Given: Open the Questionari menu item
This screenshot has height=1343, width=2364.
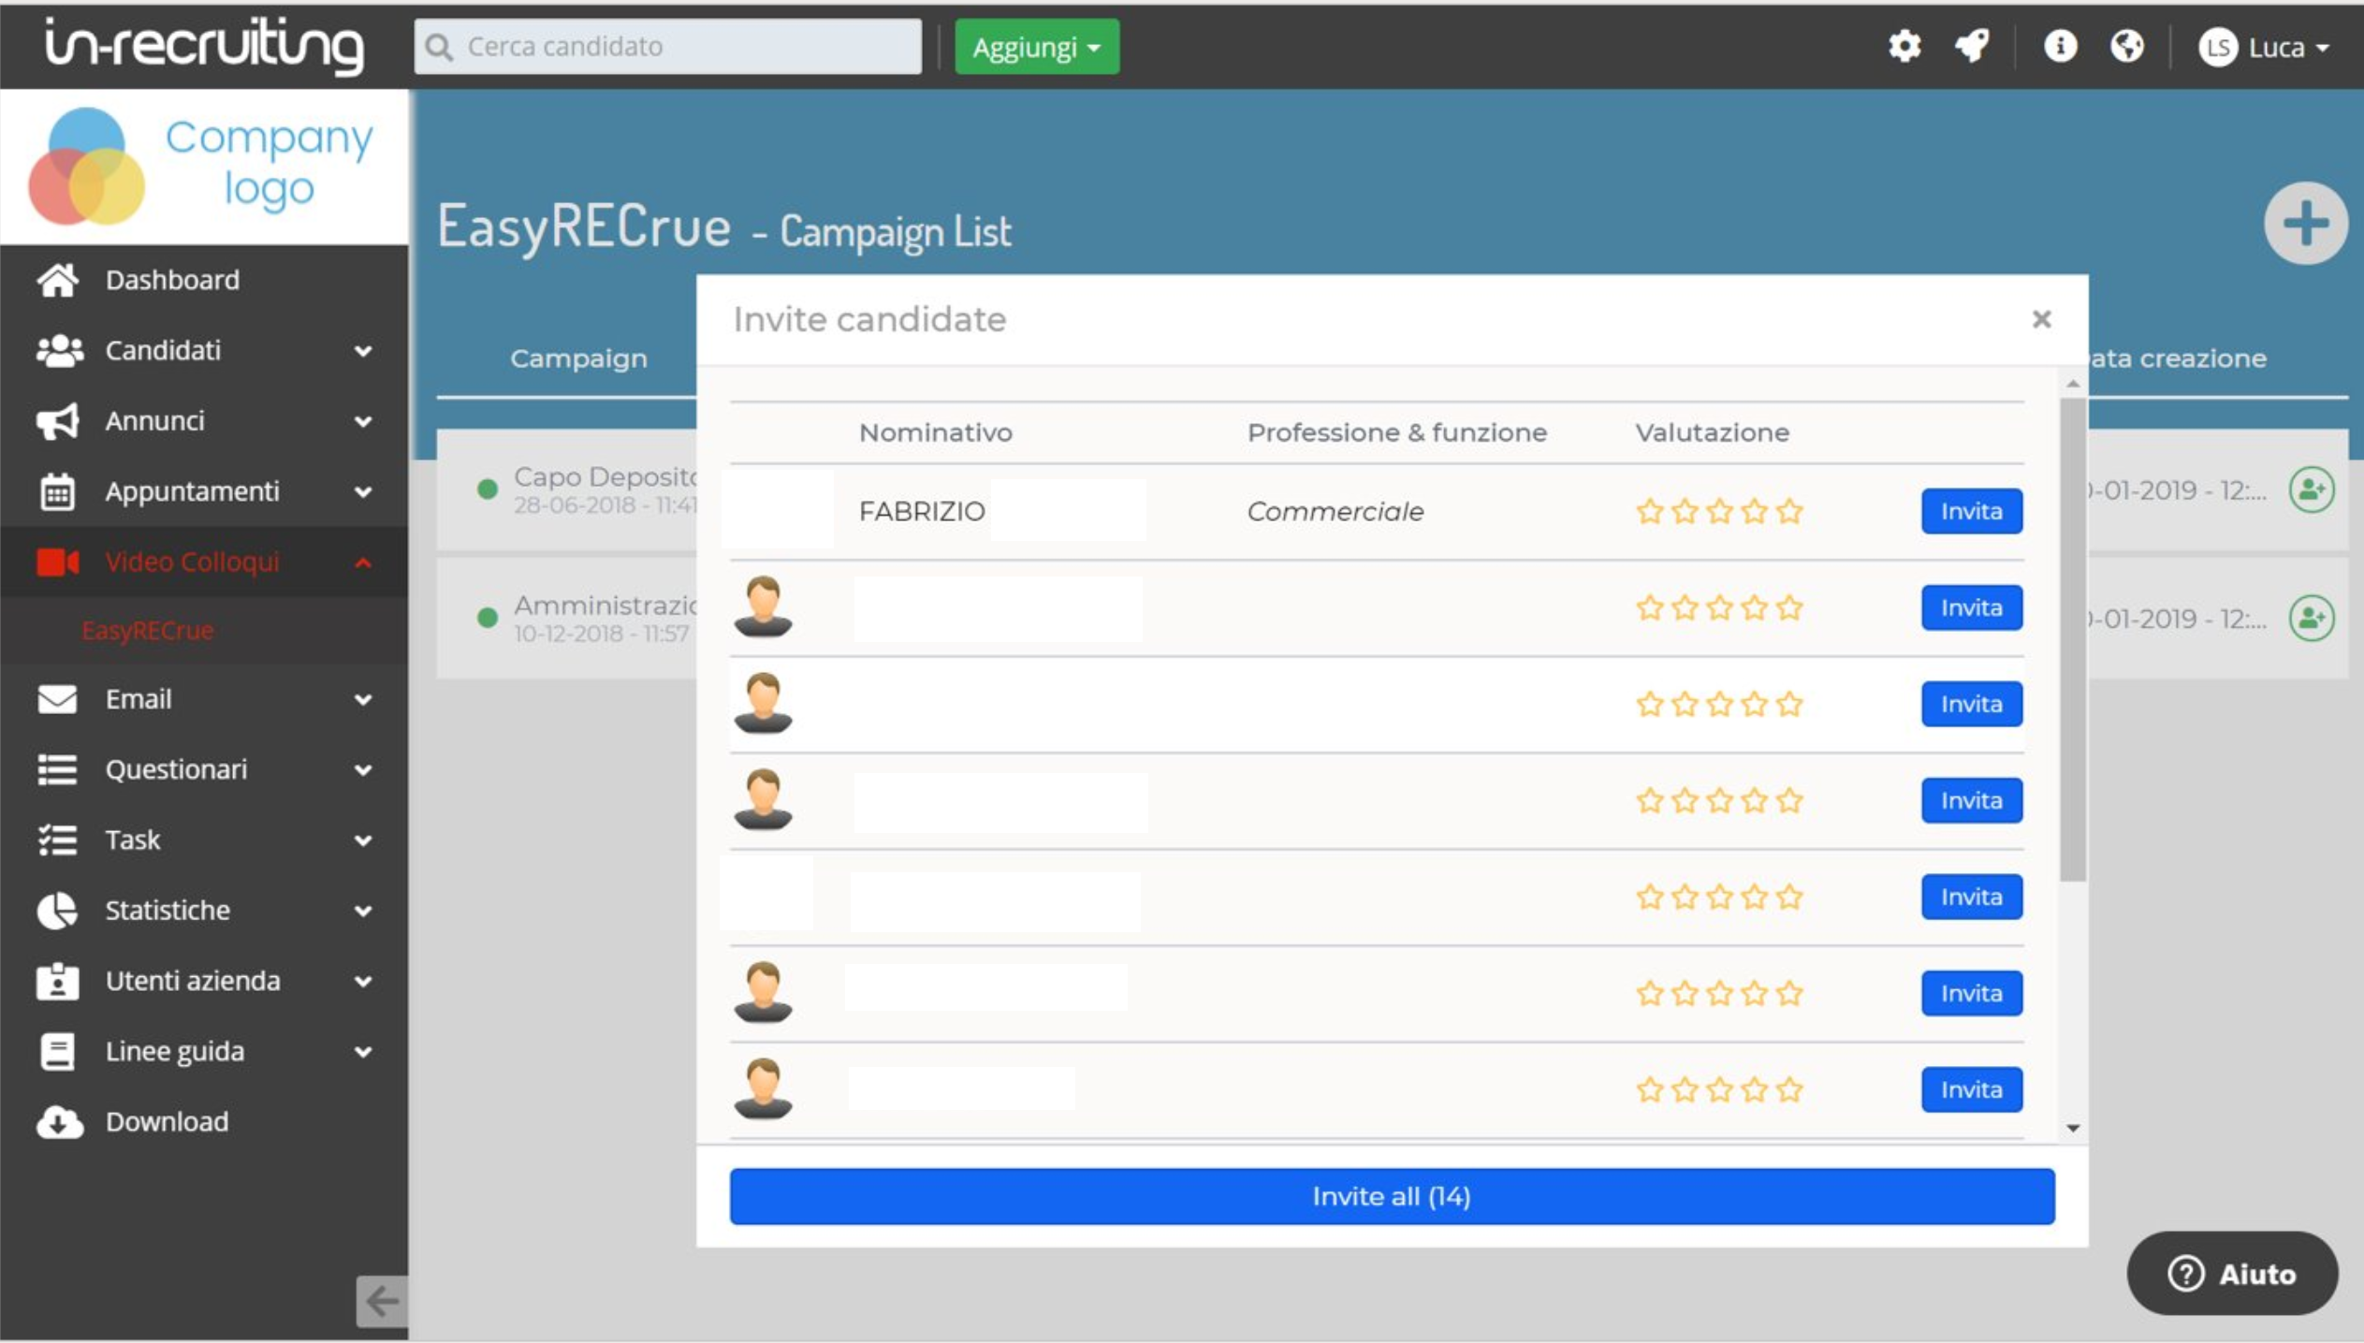Looking at the screenshot, I should pos(204,769).
